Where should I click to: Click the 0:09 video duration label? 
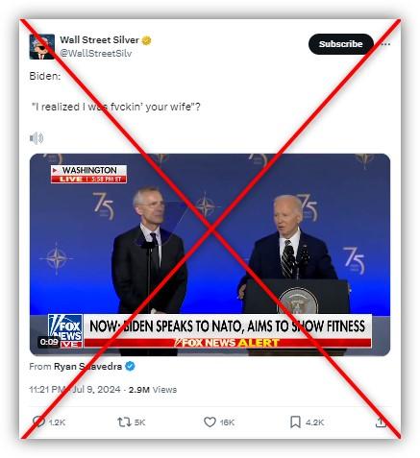point(49,342)
